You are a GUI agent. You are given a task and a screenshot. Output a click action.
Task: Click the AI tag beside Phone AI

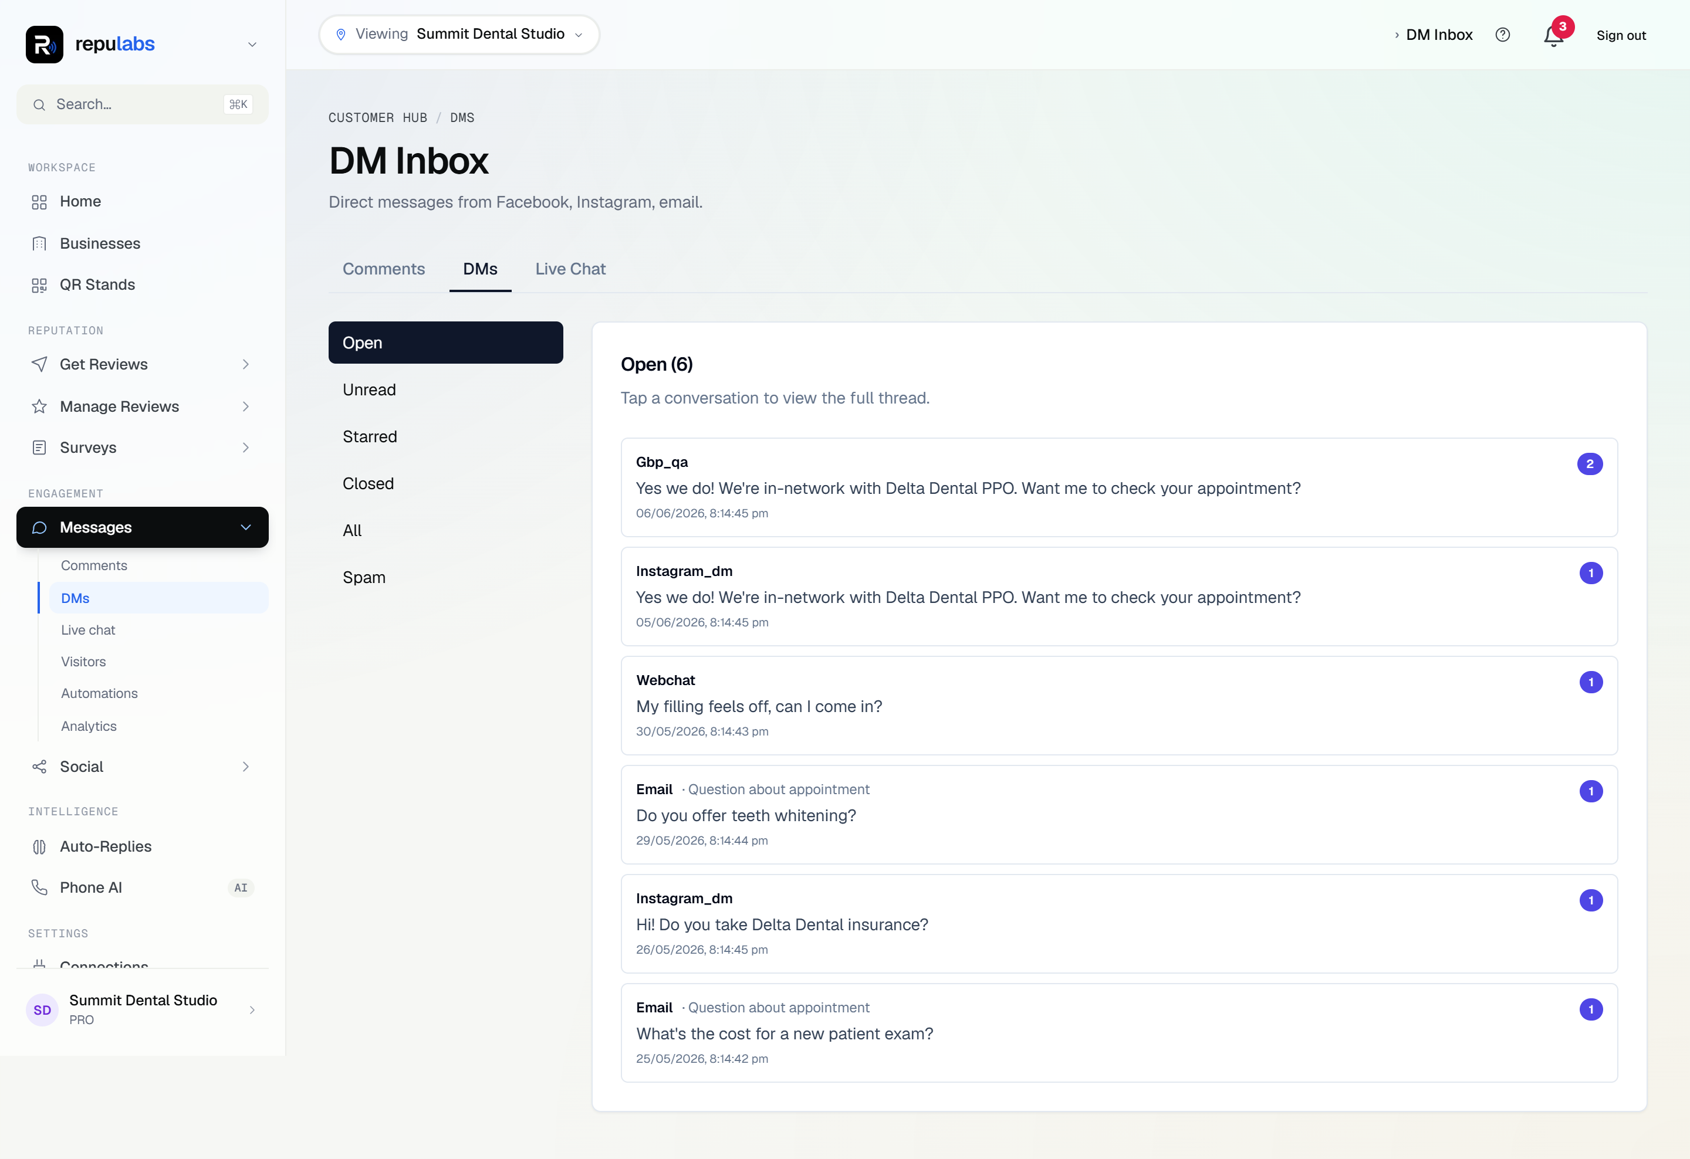point(241,888)
